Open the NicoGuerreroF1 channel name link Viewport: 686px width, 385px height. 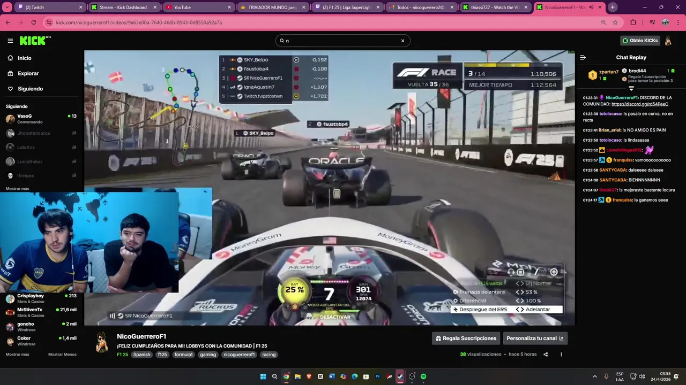(141, 336)
